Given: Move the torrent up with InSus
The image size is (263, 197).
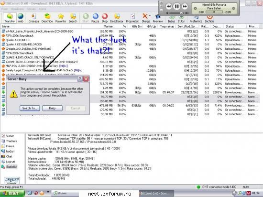Looking at the screenshot, I should (x=171, y=19).
